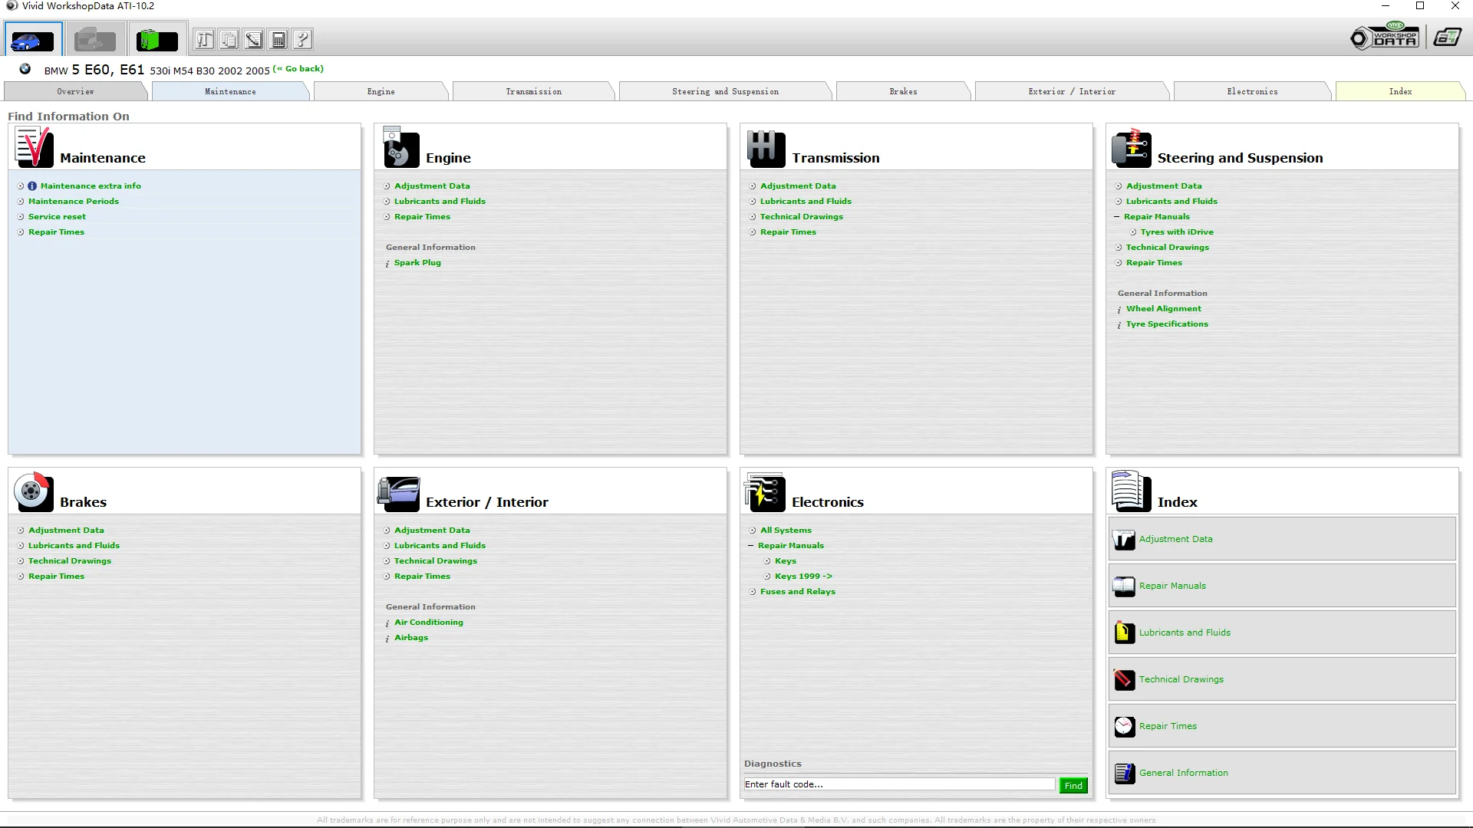Open Fuses and Relays under Electronics
1473x828 pixels.
[x=797, y=592]
